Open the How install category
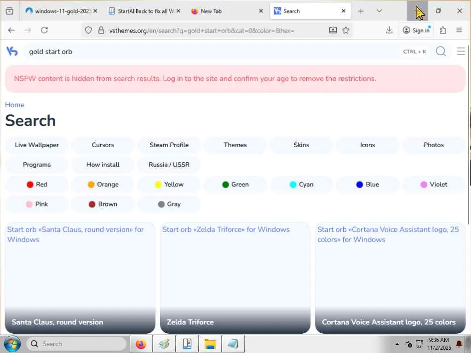The image size is (471, 353). pos(103,165)
